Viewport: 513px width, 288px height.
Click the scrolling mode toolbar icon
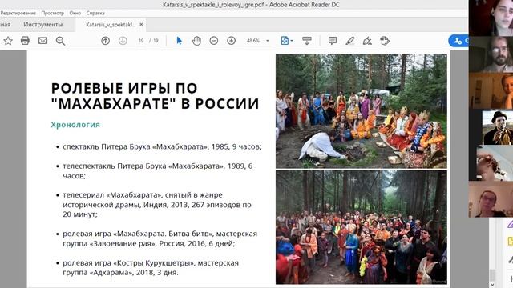[307, 41]
